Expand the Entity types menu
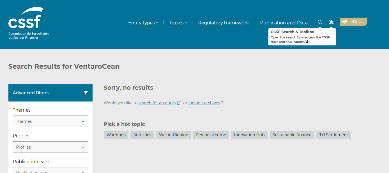Image resolution: width=389 pixels, height=173 pixels. point(143,23)
